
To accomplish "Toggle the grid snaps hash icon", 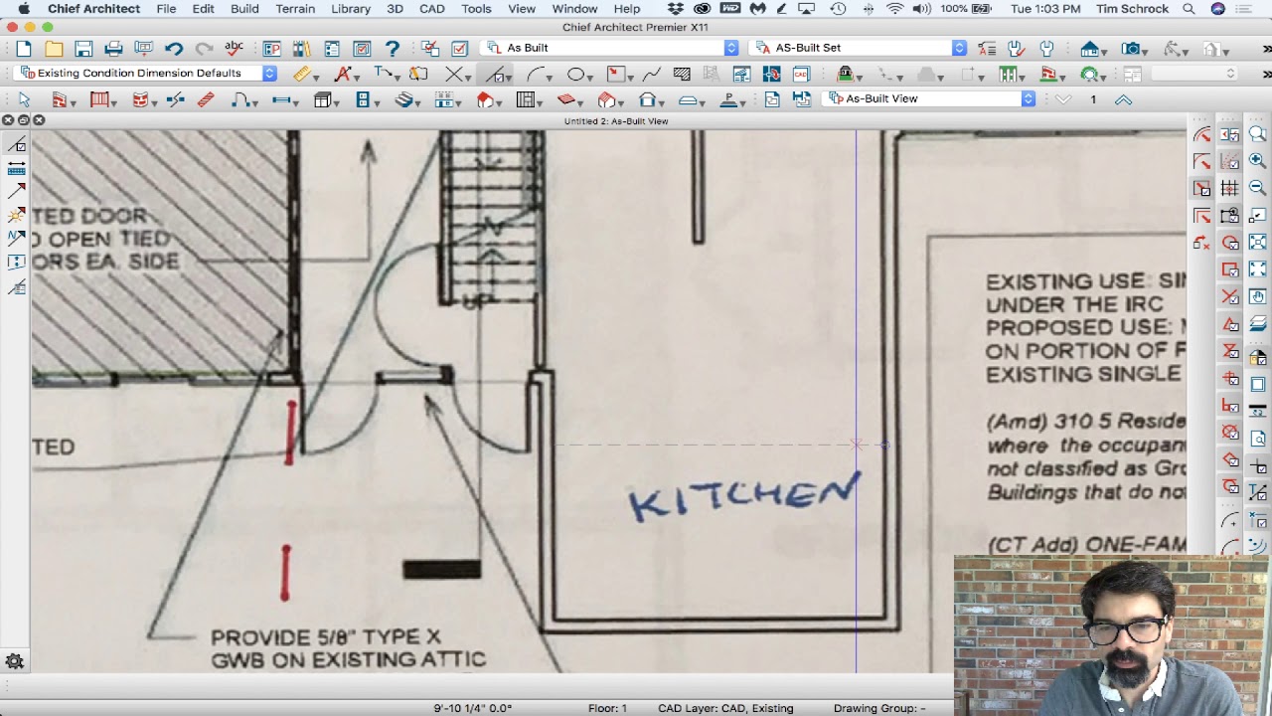I will pos(1230,188).
